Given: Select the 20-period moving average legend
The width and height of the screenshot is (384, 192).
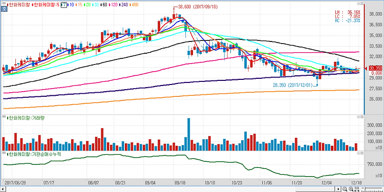Looking at the screenshot, I should [88, 5].
